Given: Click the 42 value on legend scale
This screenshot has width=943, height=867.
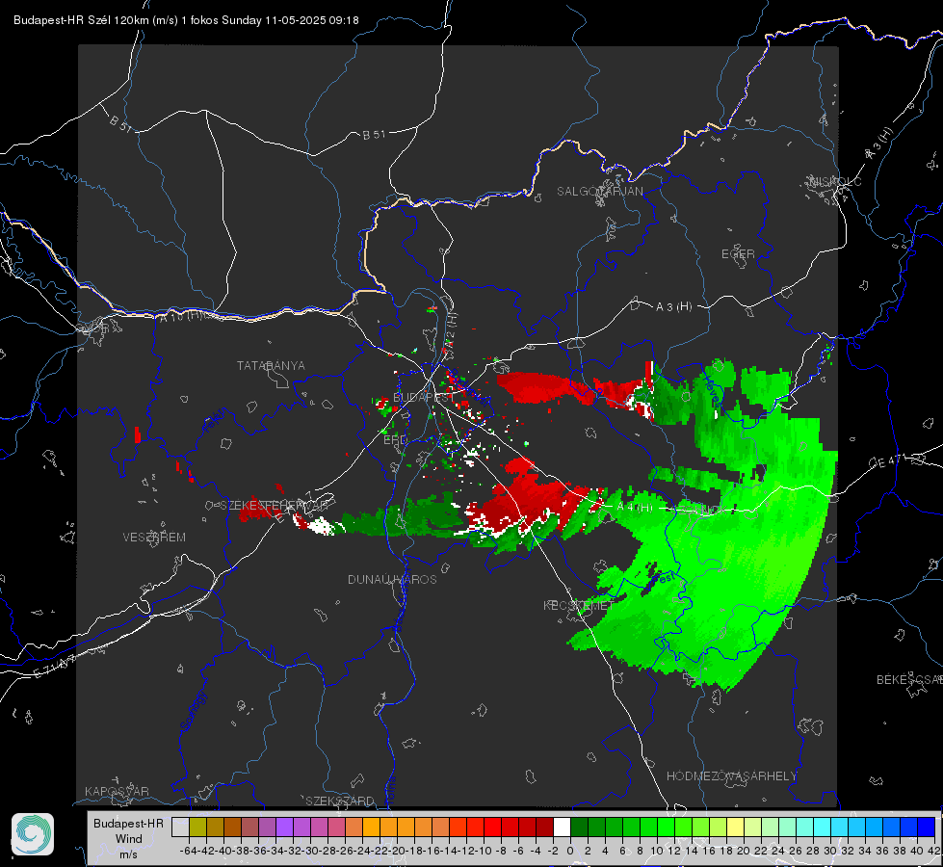Looking at the screenshot, I should pos(934,851).
